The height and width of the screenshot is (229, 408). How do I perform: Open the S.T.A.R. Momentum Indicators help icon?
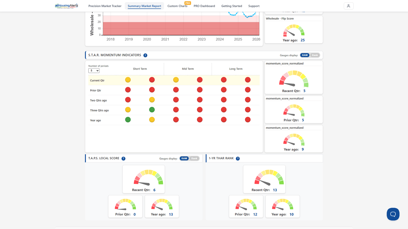click(145, 55)
